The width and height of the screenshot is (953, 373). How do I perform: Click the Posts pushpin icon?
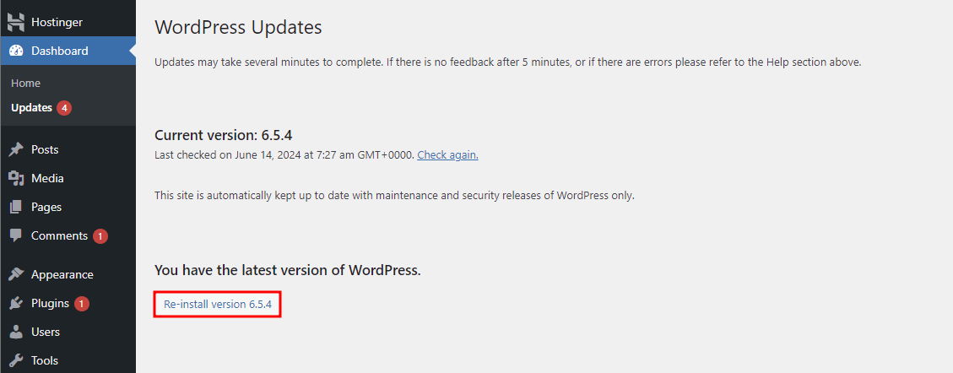coord(16,149)
